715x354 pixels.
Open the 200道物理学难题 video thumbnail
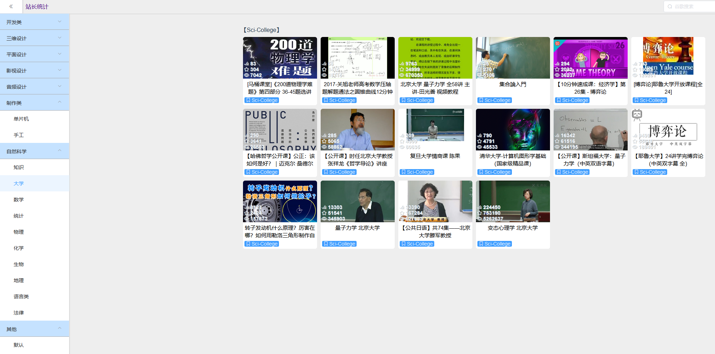[280, 58]
